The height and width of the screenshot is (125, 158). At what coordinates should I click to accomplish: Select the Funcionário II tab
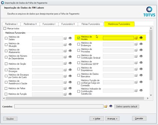[x=68, y=24]
